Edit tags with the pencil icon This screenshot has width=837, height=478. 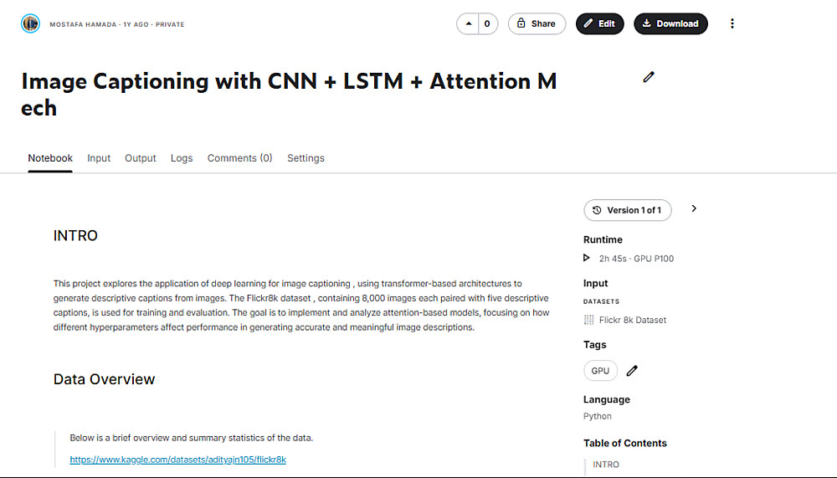pos(632,371)
